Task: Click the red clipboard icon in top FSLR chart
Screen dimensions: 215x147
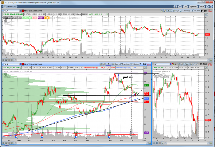Action: tap(23, 11)
